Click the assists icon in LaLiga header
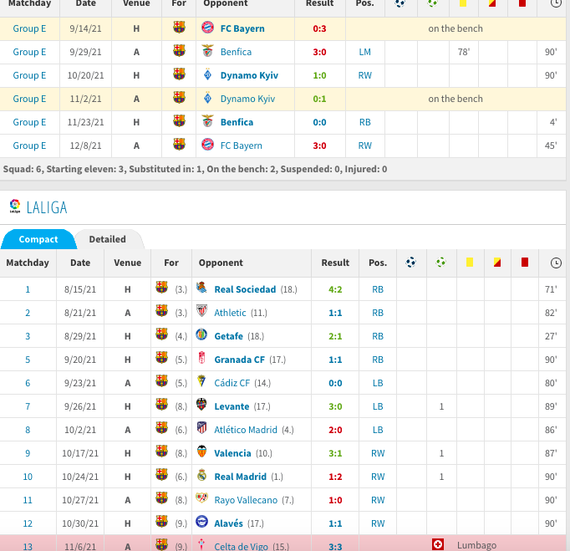 click(441, 263)
